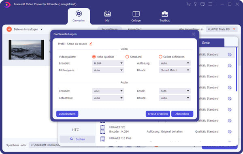Open settings gear in first device row
This screenshot has width=243, height=154.
(230, 54)
